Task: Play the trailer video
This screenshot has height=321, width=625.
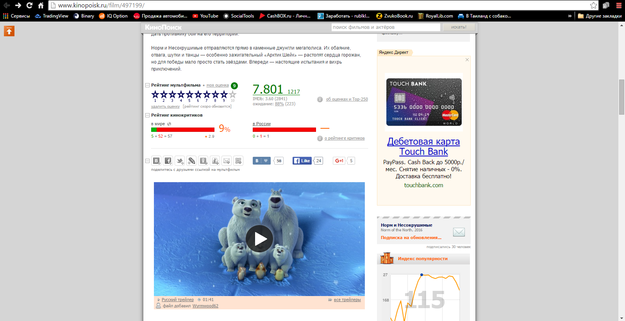Action: pyautogui.click(x=259, y=239)
